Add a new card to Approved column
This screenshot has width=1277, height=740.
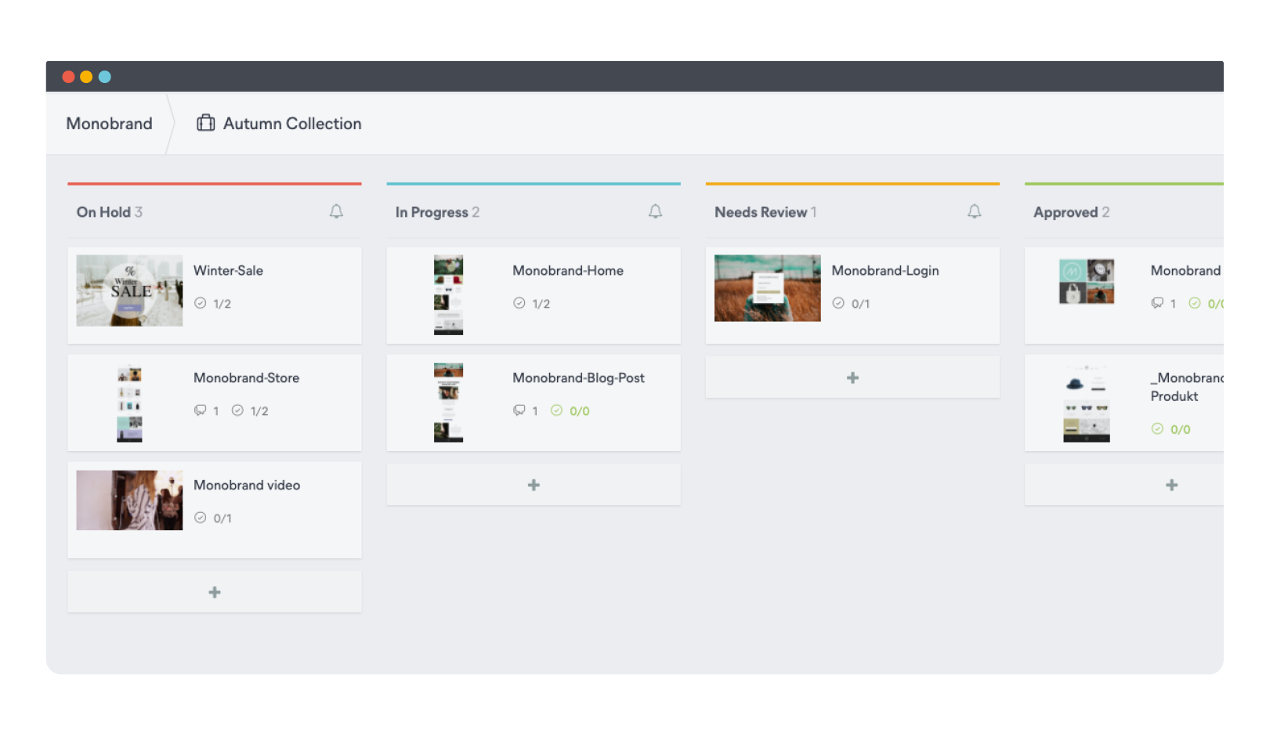tap(1125, 485)
